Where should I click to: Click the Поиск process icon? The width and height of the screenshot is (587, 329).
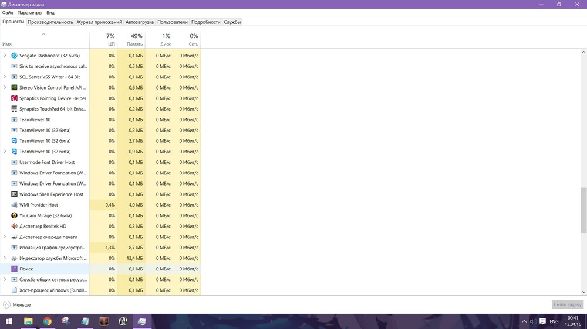14,269
